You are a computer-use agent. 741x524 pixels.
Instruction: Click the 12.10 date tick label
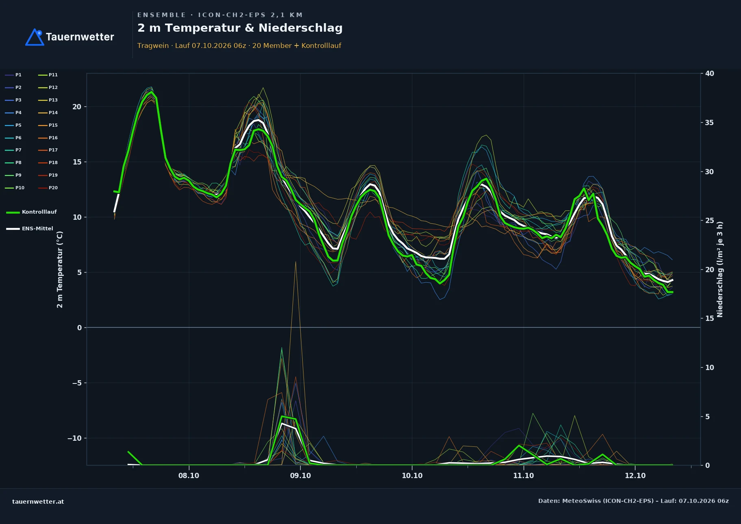635,476
